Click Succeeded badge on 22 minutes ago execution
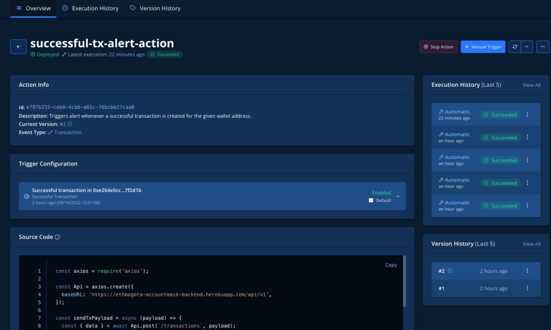551x330 pixels. tap(500, 115)
